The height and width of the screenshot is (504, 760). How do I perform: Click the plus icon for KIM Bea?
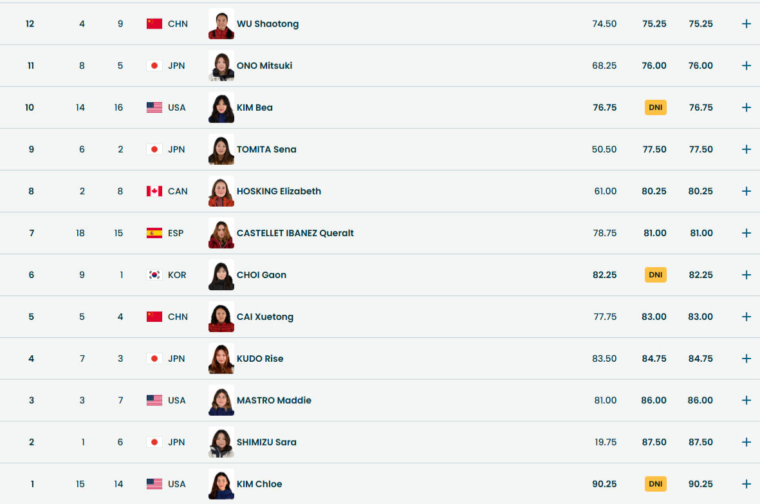pos(746,107)
